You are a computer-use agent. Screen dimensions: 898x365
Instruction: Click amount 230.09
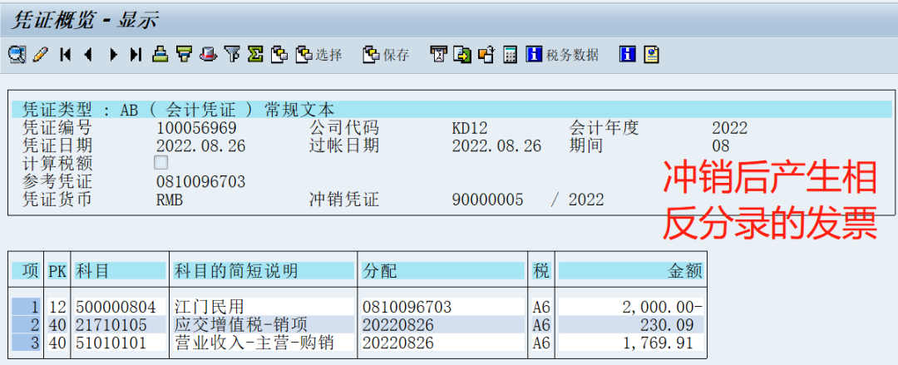[669, 325]
